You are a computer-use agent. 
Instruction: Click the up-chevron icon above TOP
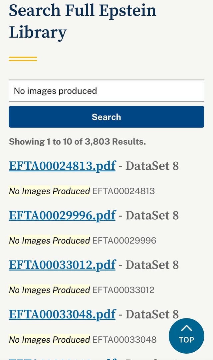tap(186, 329)
